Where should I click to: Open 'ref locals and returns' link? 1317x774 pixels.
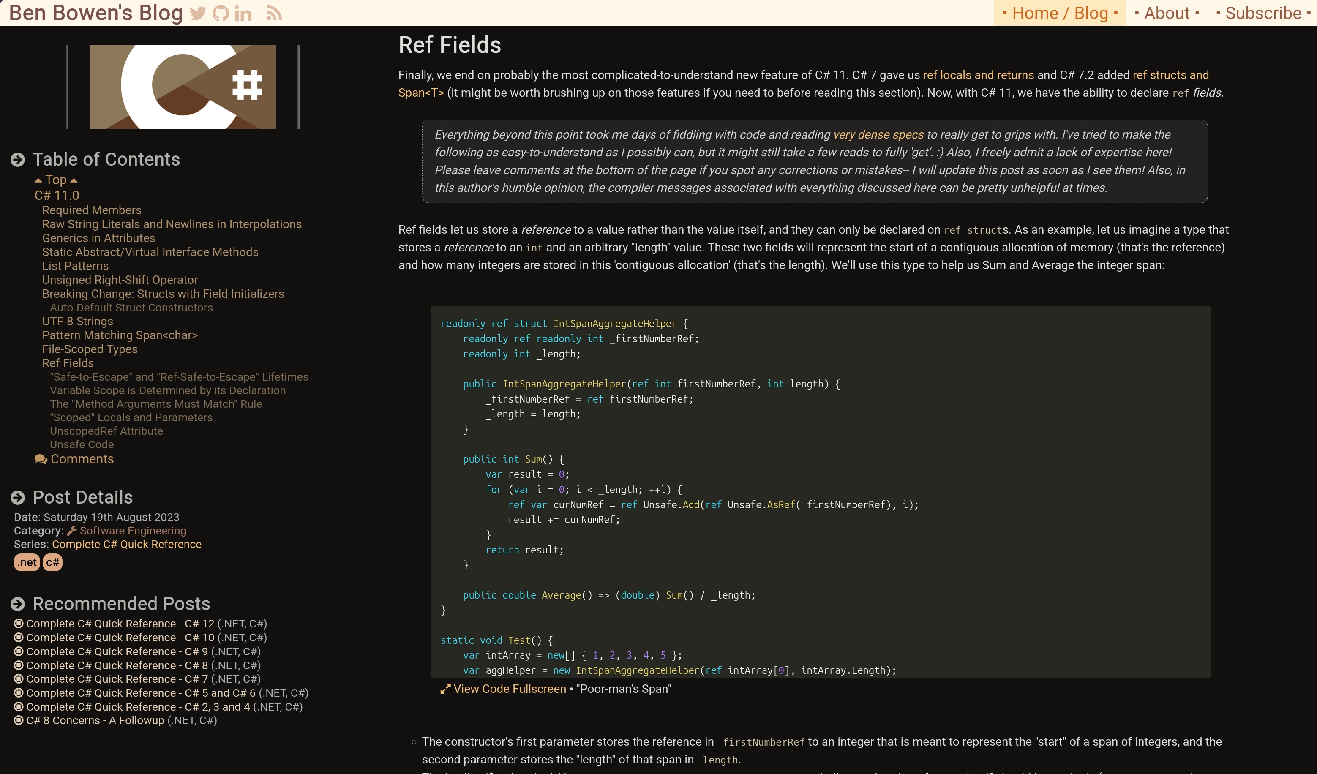click(x=978, y=75)
